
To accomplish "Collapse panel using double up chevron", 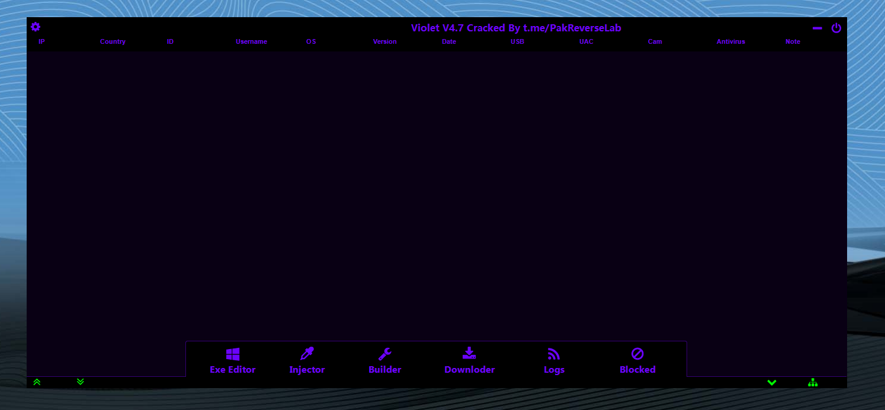I will pos(37,382).
